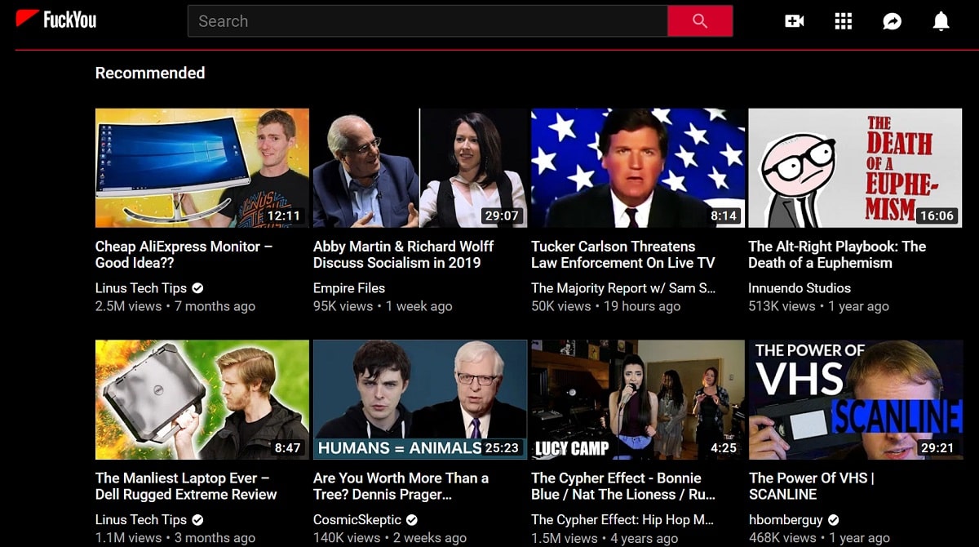The width and height of the screenshot is (979, 547).
Task: Open title 'Tucker Carlson Threatens Law Enforcement'
Action: (x=622, y=255)
